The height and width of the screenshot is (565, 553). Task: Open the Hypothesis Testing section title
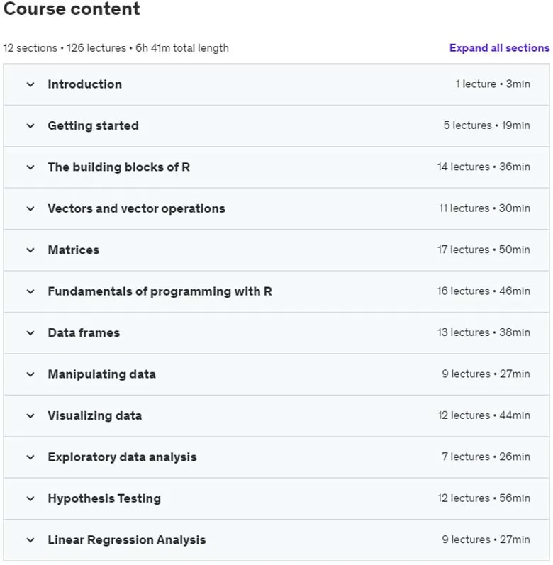tap(104, 498)
